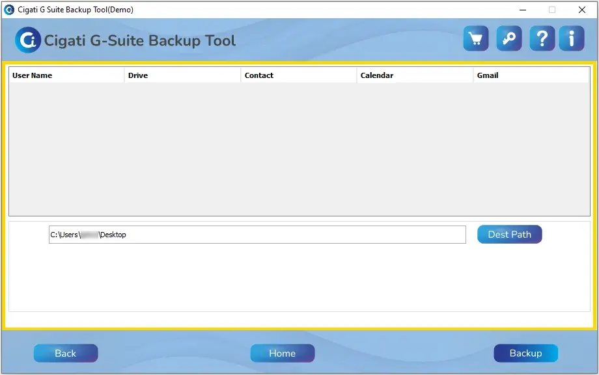Image resolution: width=599 pixels, height=375 pixels.
Task: Show the info about icon
Action: tap(572, 38)
